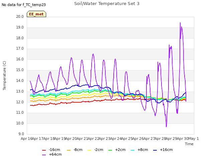Click the +64cm peak near 19.5 on Apr 29
This screenshot has height=161, width=214.
click(x=180, y=23)
